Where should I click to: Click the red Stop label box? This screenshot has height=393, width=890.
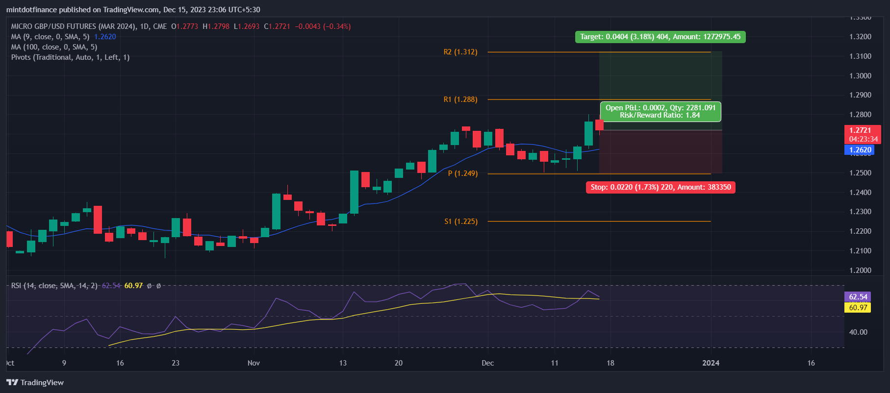point(661,187)
